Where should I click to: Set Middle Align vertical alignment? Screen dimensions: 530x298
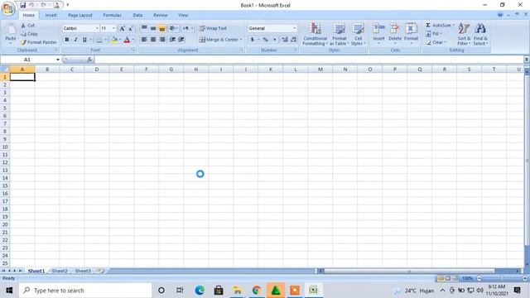tap(153, 28)
